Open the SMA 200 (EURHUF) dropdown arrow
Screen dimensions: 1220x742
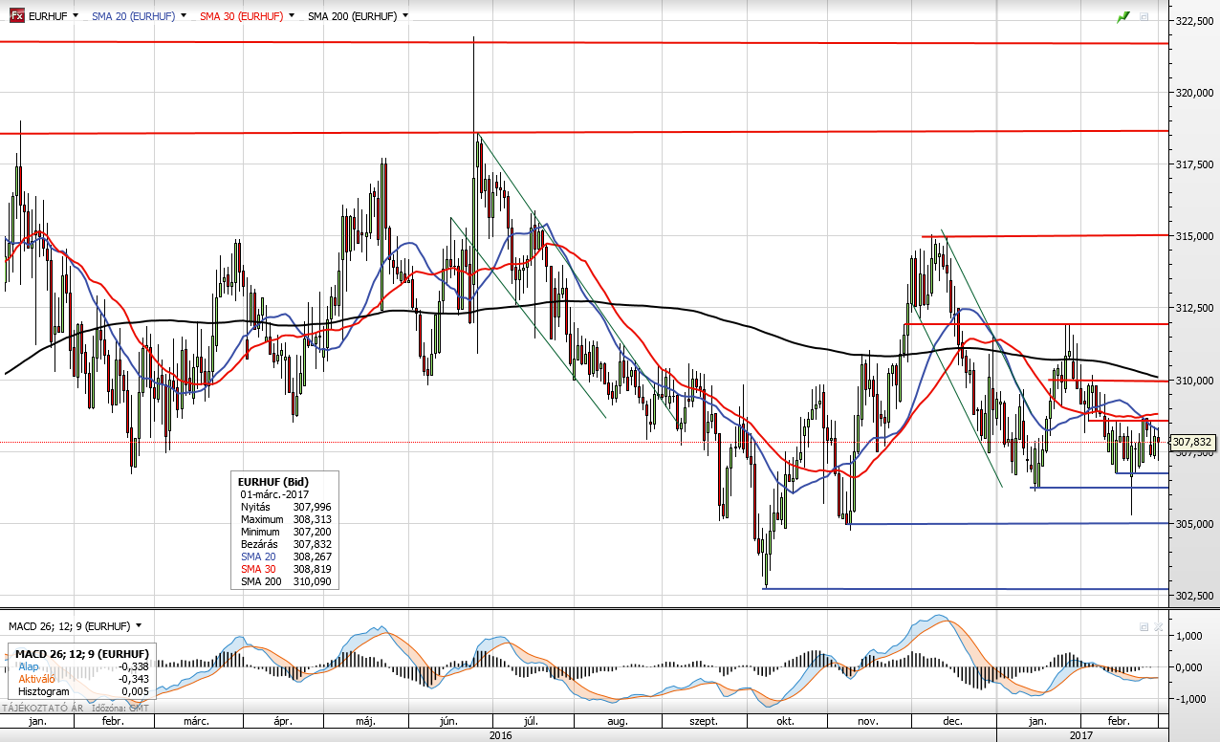405,16
